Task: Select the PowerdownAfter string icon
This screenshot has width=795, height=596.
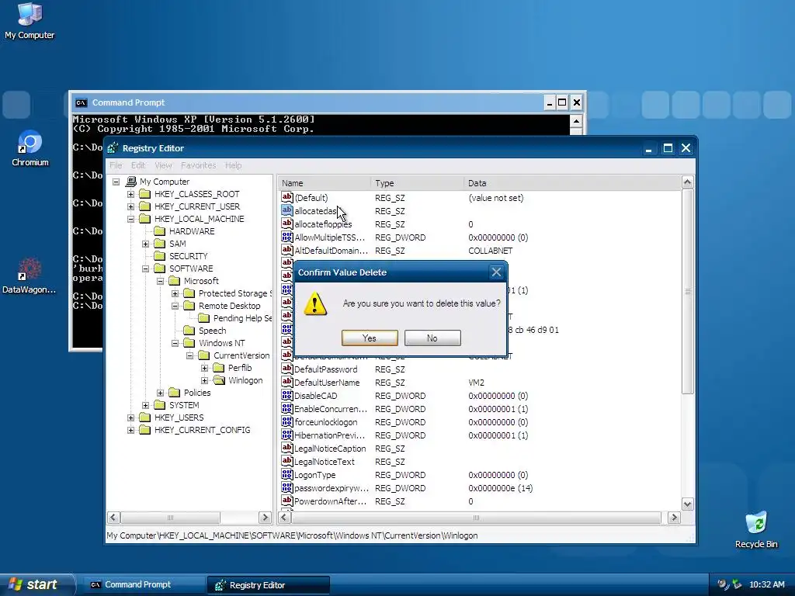Action: click(x=287, y=501)
